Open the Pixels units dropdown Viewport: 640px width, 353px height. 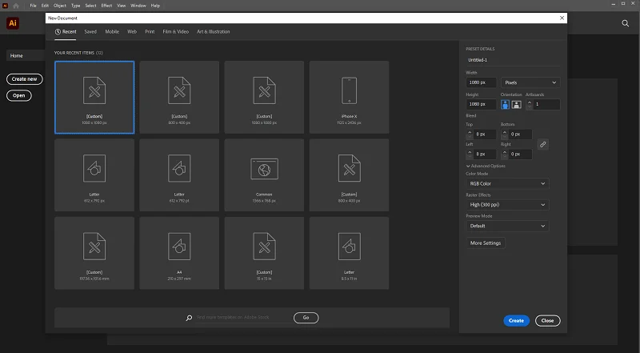click(x=530, y=82)
